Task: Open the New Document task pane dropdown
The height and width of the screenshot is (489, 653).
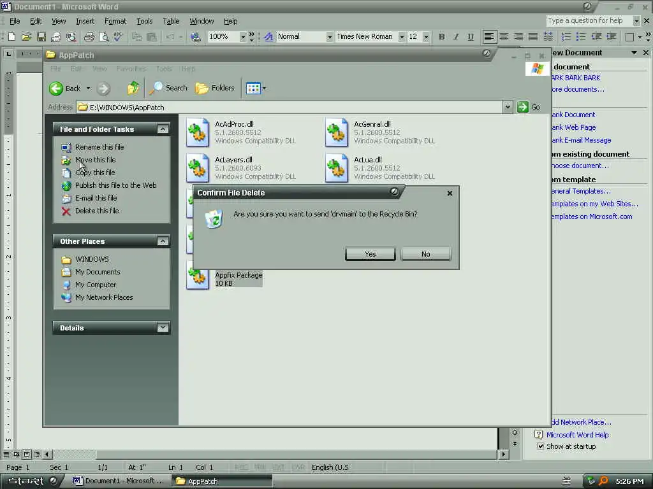Action: pyautogui.click(x=634, y=53)
